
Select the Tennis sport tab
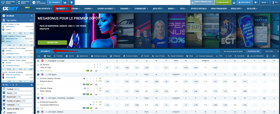click(x=70, y=56)
